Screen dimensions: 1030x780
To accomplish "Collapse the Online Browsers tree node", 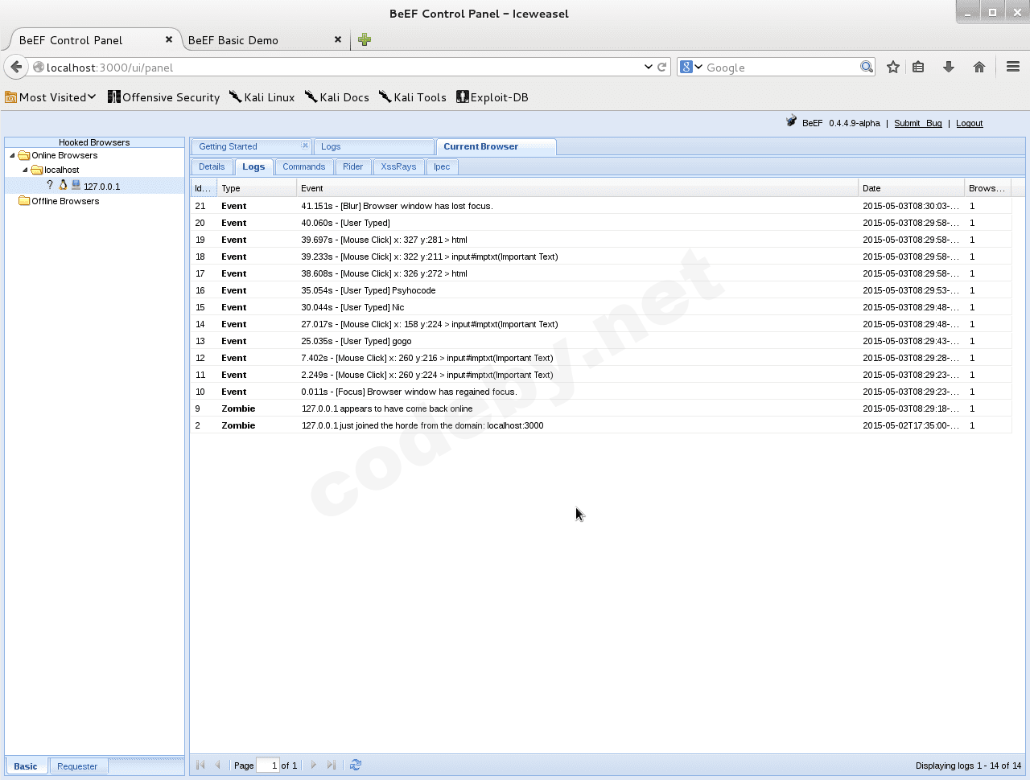I will point(12,155).
